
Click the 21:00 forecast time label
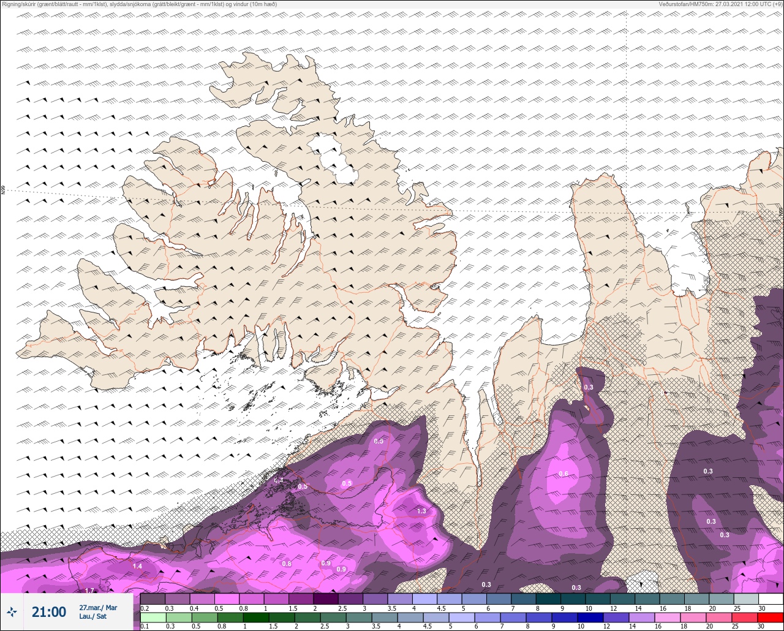tap(49, 612)
